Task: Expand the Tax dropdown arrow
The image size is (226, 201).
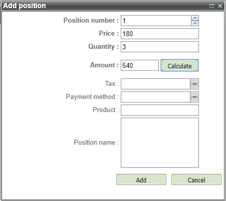Action: pos(194,84)
